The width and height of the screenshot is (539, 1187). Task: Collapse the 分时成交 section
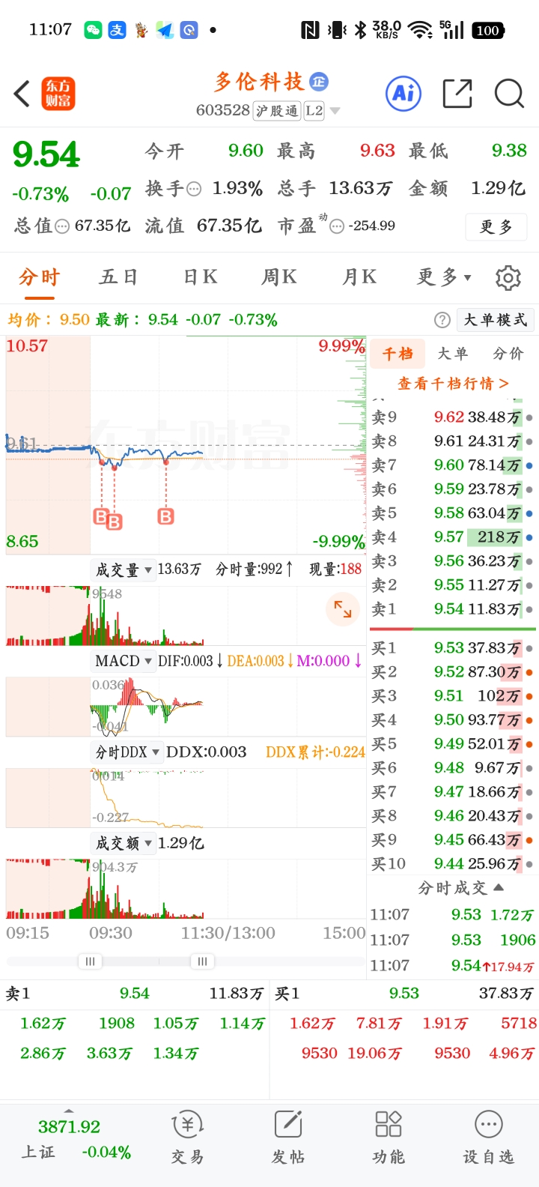click(x=460, y=888)
